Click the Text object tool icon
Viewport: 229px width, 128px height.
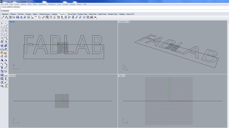[x=2, y=68]
